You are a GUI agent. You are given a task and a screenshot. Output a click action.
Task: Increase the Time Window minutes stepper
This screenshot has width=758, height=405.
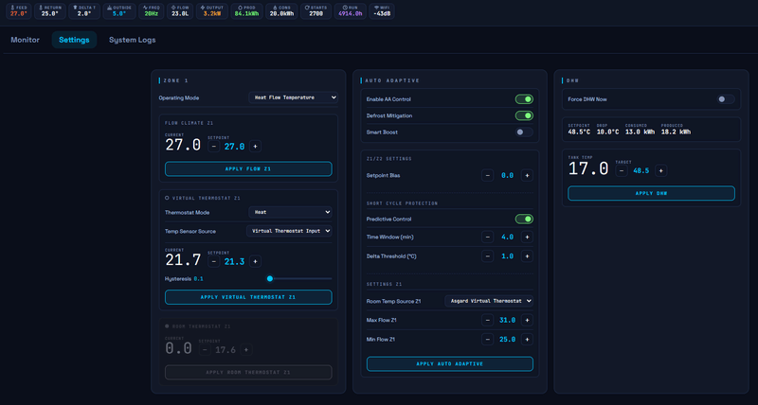(528, 237)
